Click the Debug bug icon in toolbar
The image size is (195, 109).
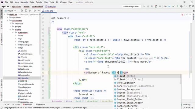[x=148, y=6]
